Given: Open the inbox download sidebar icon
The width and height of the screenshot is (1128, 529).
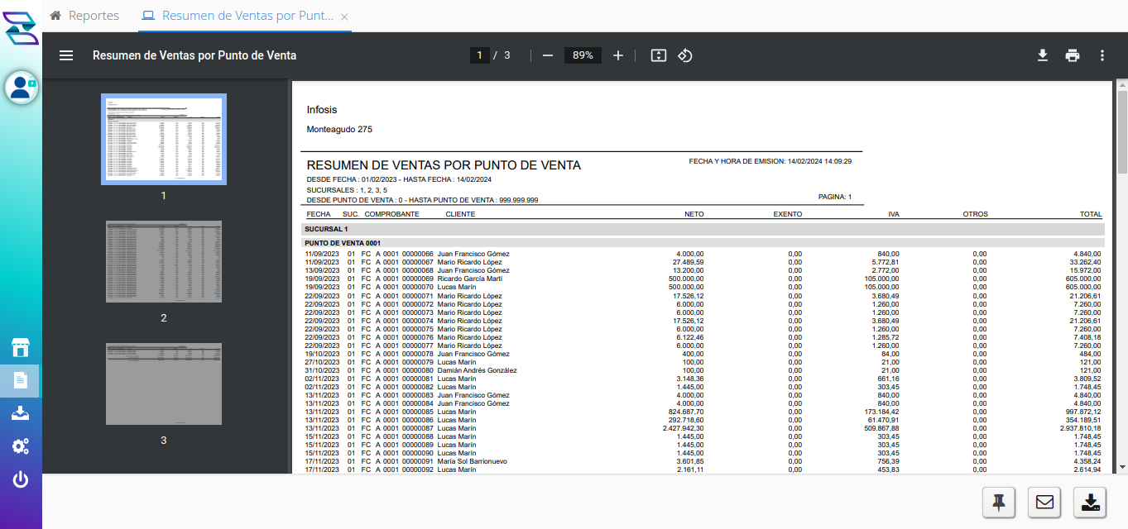Looking at the screenshot, I should pyautogui.click(x=21, y=413).
